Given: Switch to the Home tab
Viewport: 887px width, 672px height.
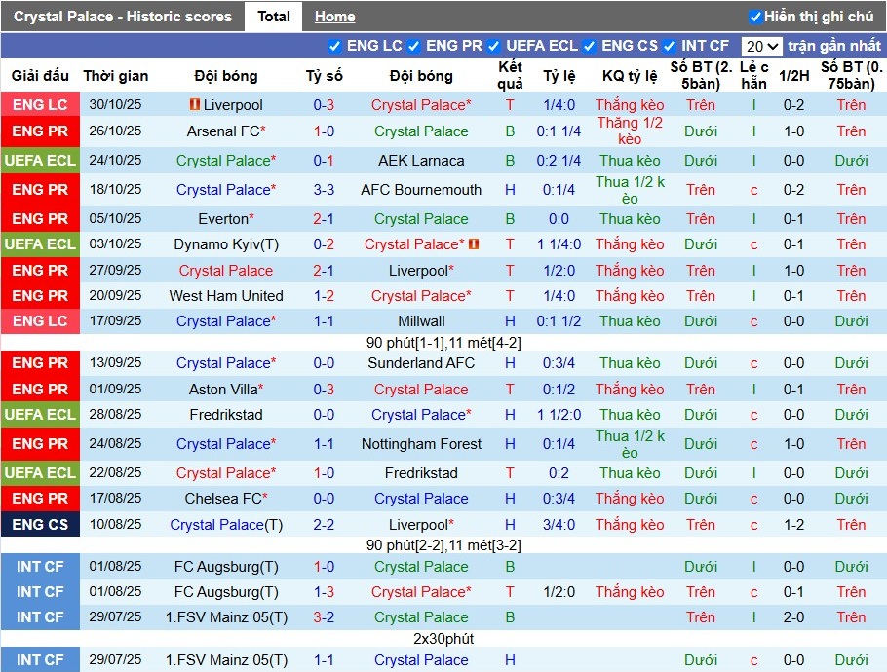Looking at the screenshot, I should pos(334,17).
